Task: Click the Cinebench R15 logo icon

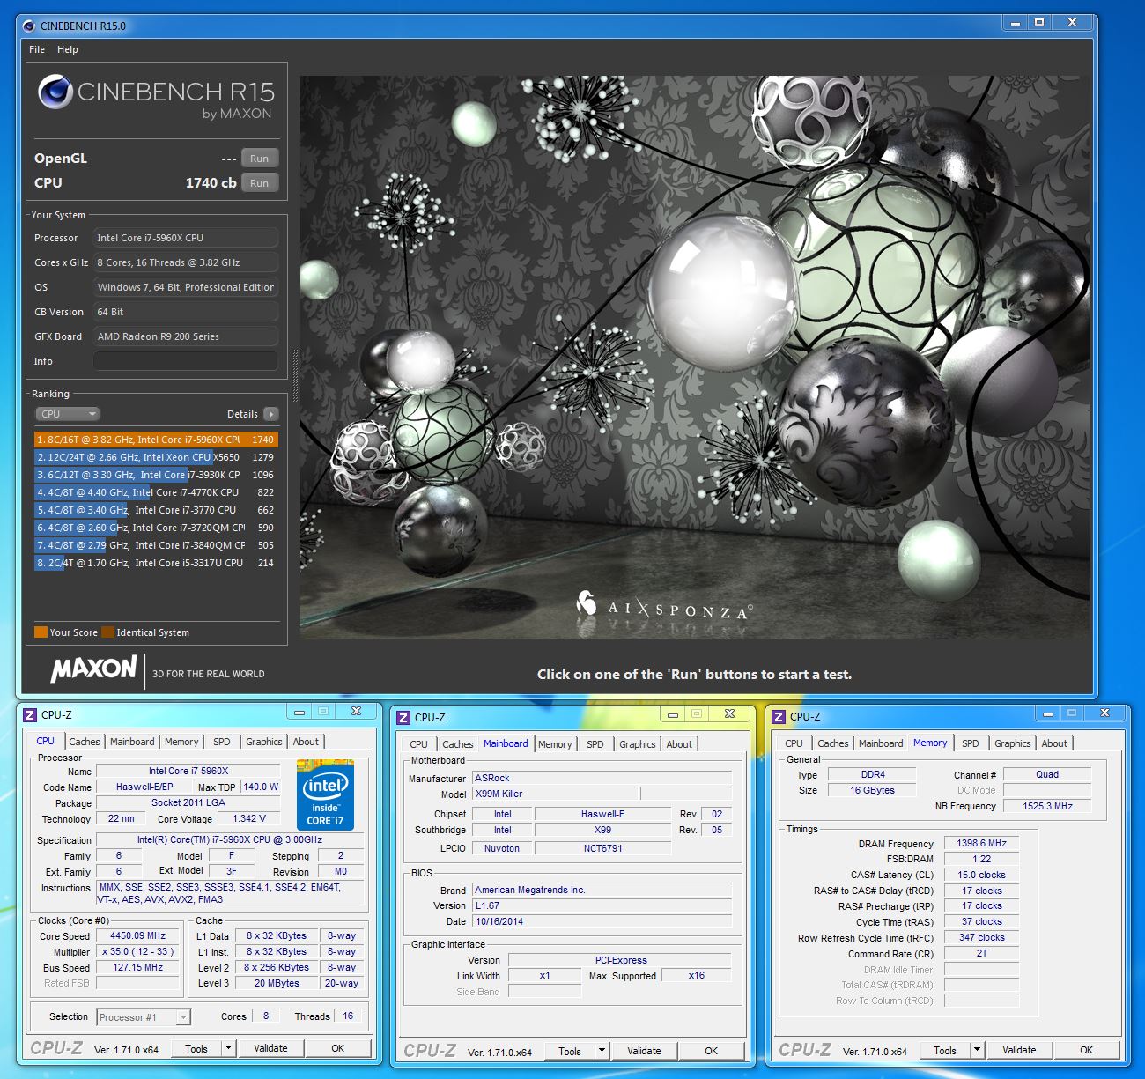Action: pos(55,92)
